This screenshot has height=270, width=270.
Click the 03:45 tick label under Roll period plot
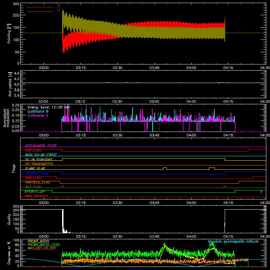pyautogui.click(x=154, y=102)
